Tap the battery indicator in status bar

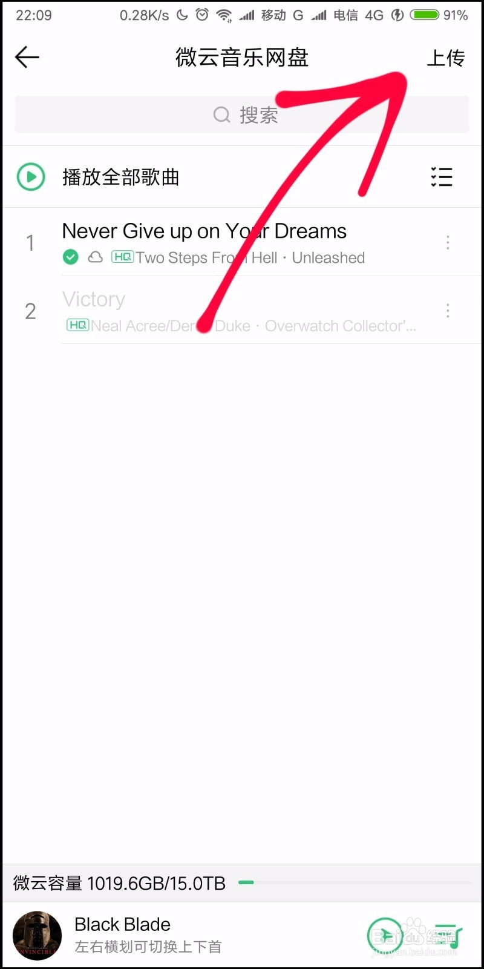(425, 15)
